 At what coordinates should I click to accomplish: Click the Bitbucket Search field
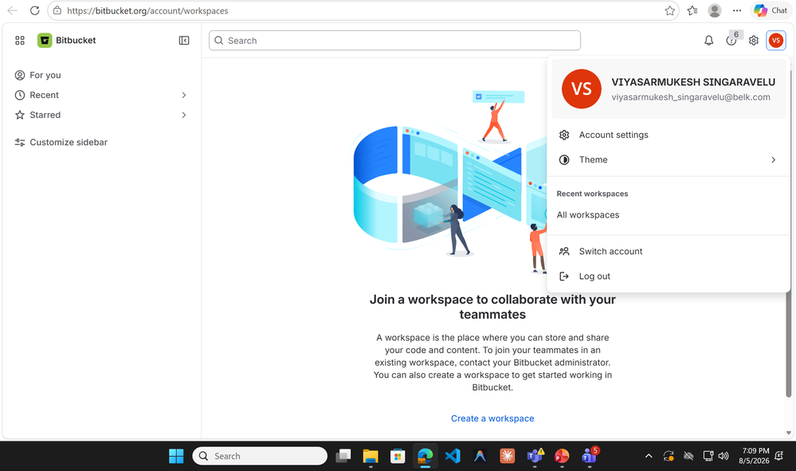pyautogui.click(x=394, y=41)
